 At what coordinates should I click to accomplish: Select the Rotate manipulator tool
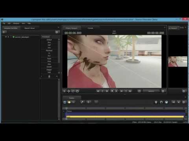coord(73,91)
